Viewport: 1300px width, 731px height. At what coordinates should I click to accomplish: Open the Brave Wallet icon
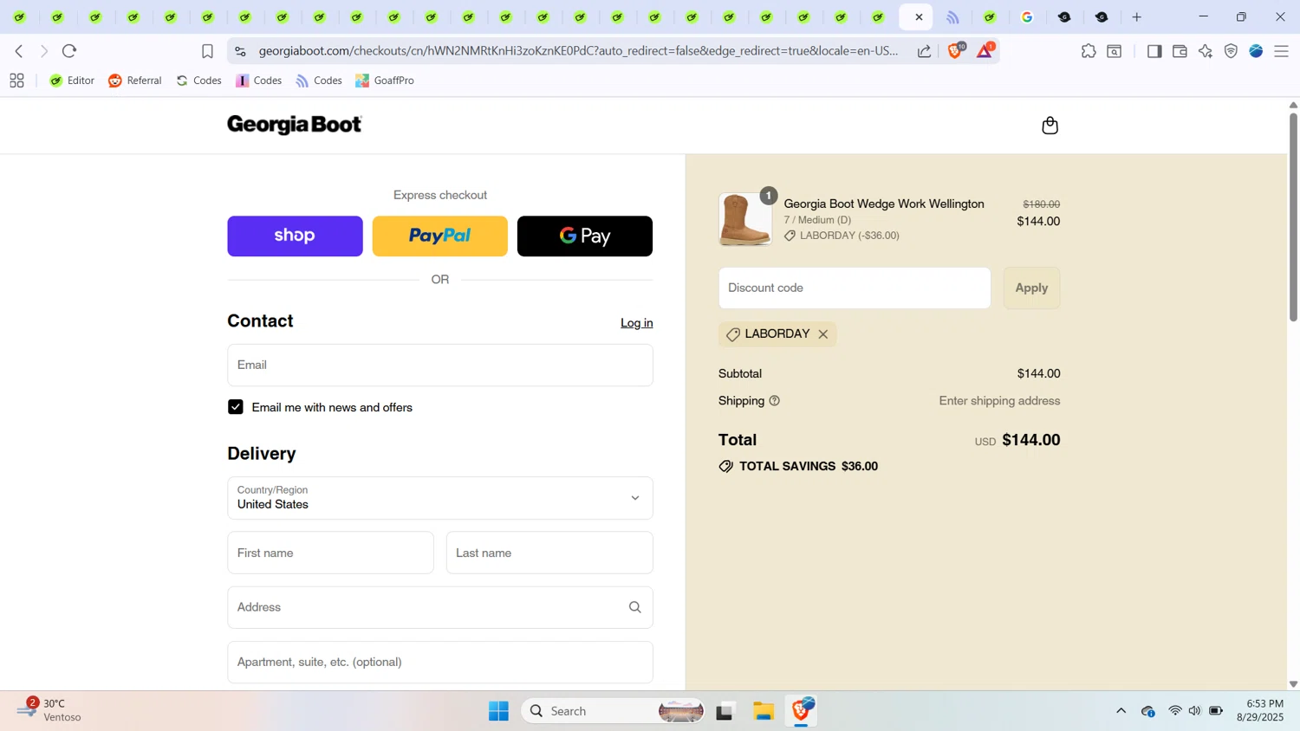coord(1180,51)
